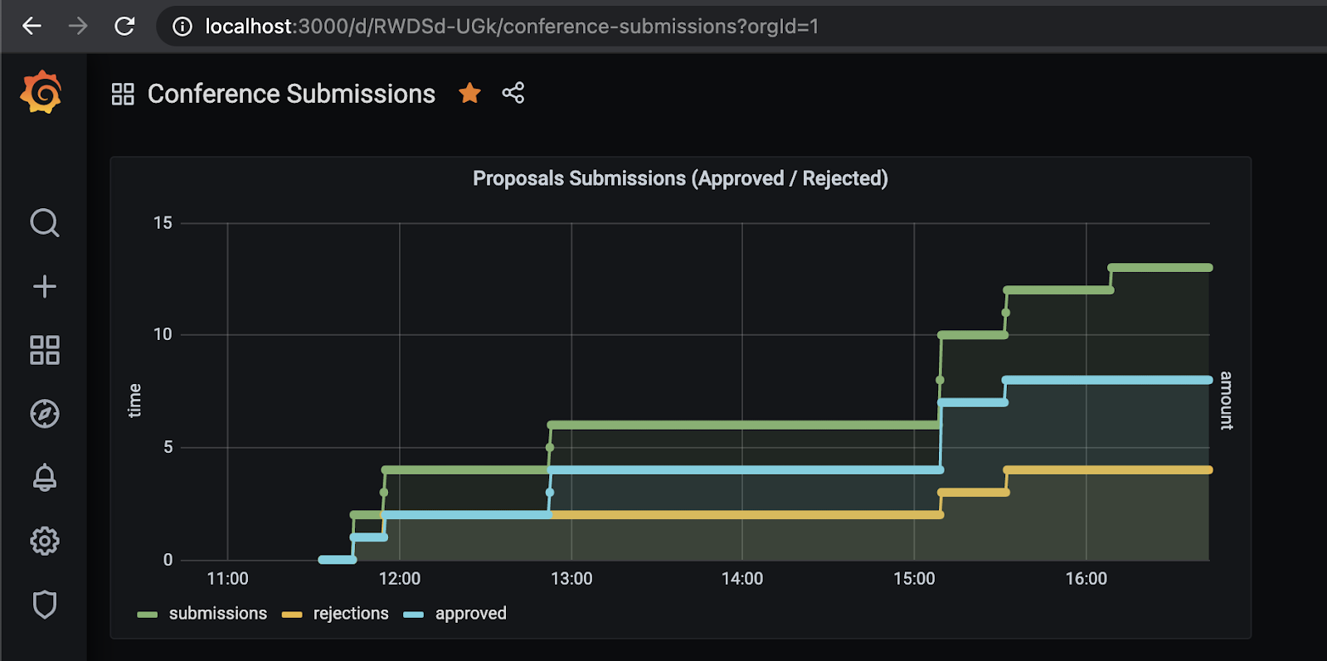Screen dimensions: 1327x661
Task: Click the blue approved legend color swatch
Action: click(414, 615)
